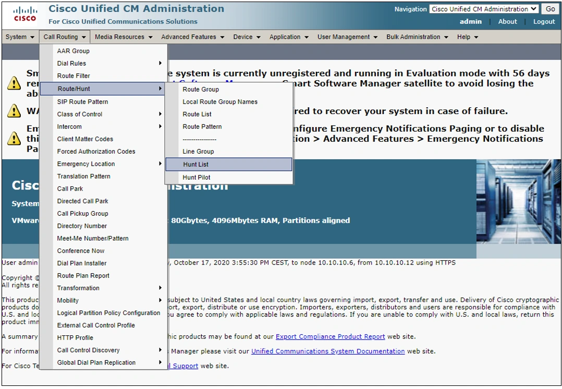
Task: Click the warning icon beside Emergency Notifications message
Action: 14,138
